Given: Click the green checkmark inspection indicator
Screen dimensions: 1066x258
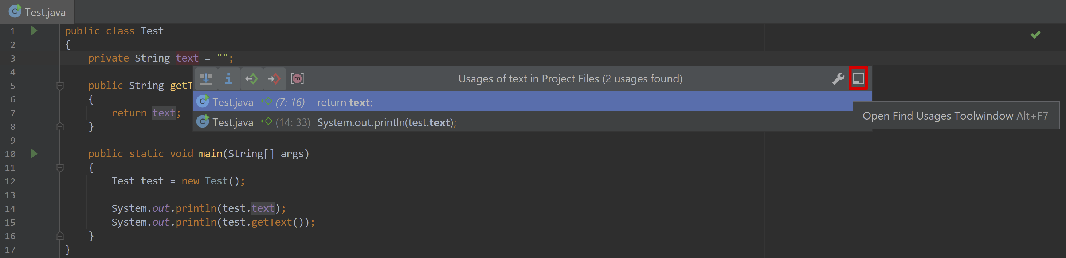Looking at the screenshot, I should tap(1035, 35).
